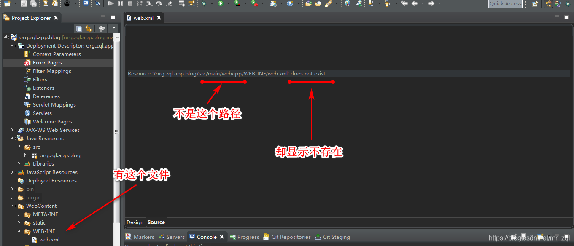Open the Run configurations dropdown arrow

tap(229, 3)
